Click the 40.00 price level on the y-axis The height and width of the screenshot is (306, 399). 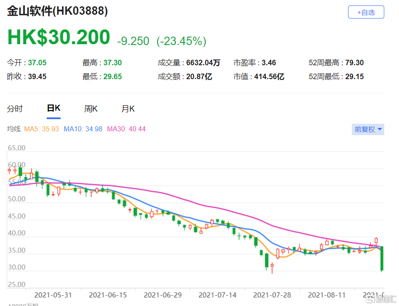(17, 233)
